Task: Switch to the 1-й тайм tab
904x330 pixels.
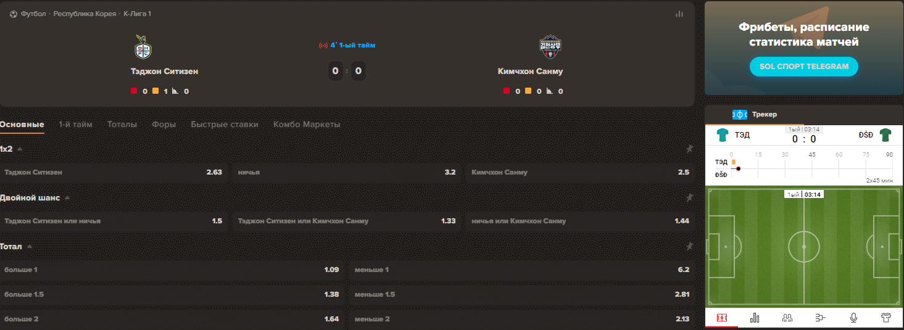Action: 76,125
